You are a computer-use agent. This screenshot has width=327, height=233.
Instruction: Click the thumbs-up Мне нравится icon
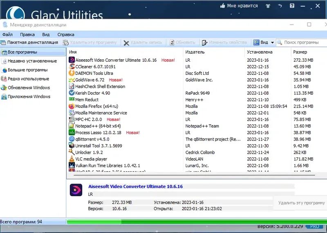(x=222, y=6)
